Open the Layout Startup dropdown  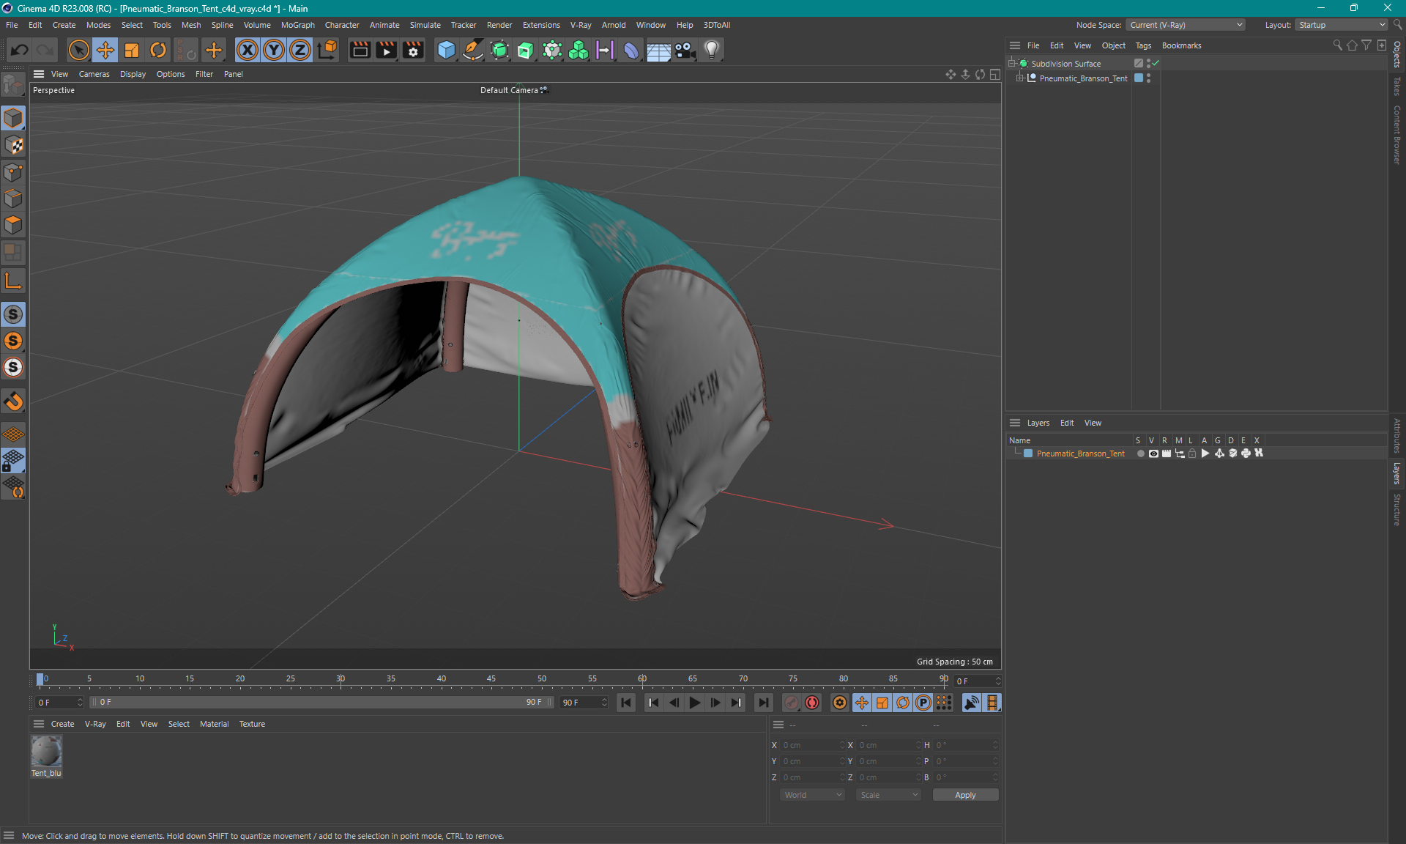(x=1342, y=25)
